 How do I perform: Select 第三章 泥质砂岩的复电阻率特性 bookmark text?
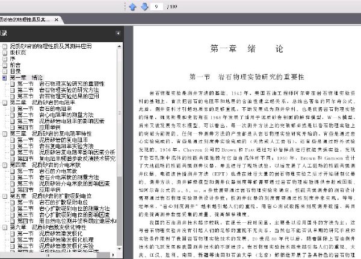click(x=51, y=134)
